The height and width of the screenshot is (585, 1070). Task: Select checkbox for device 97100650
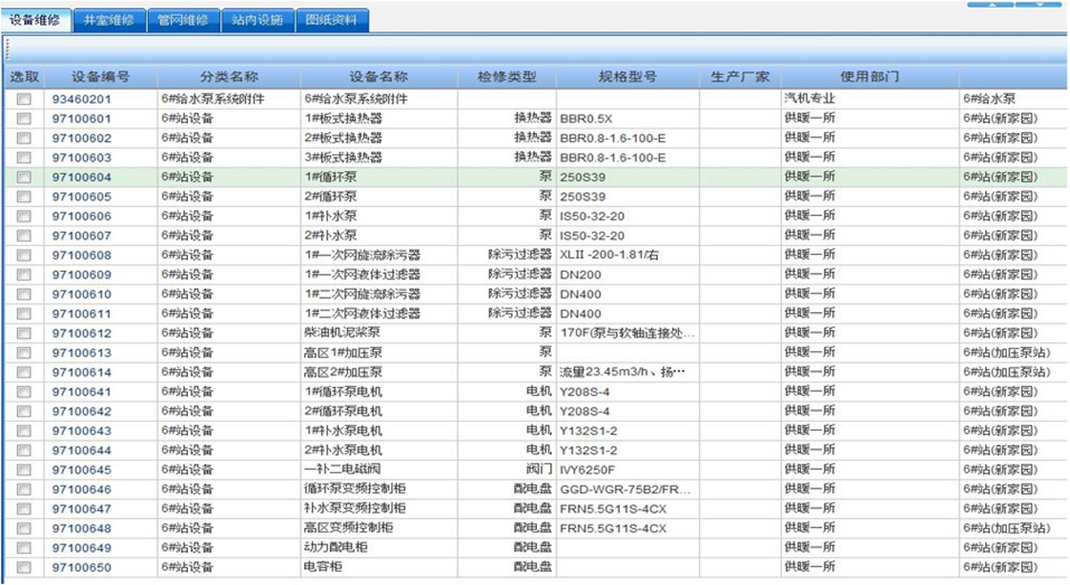[x=24, y=567]
